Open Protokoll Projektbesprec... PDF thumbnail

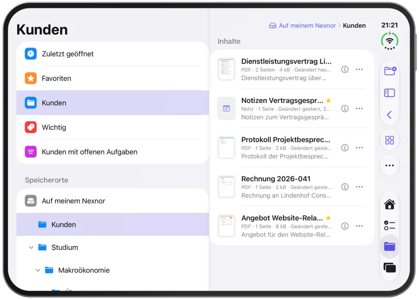[x=226, y=147]
